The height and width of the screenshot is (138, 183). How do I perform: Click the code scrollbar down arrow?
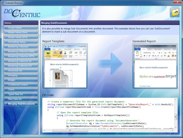pyautogui.click(x=176, y=127)
